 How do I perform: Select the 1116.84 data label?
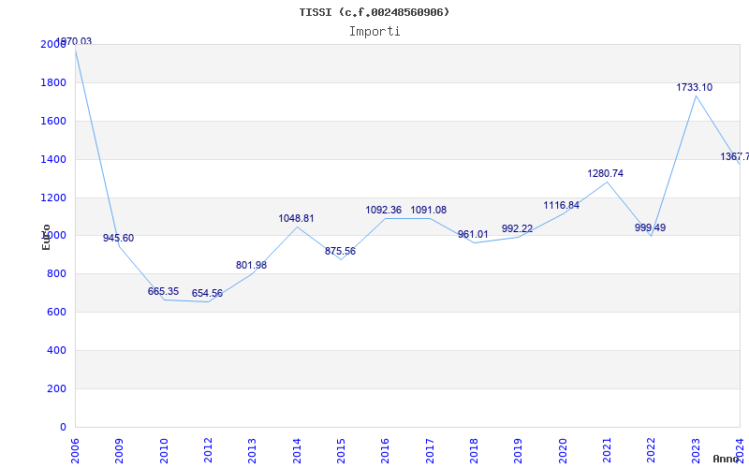coord(561,205)
